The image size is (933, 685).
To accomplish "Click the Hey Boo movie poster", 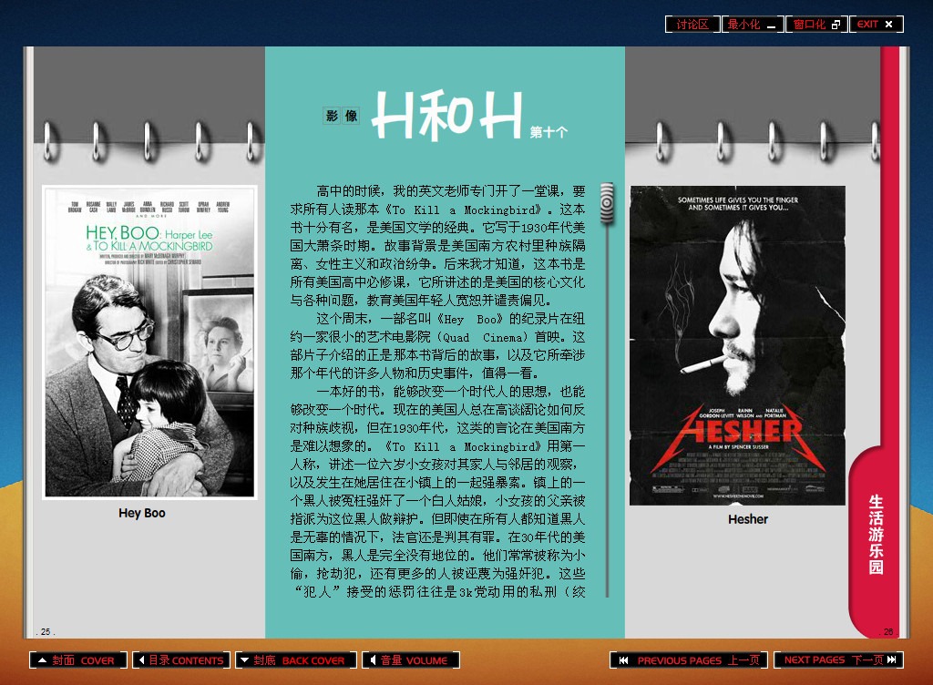I will [x=150, y=342].
